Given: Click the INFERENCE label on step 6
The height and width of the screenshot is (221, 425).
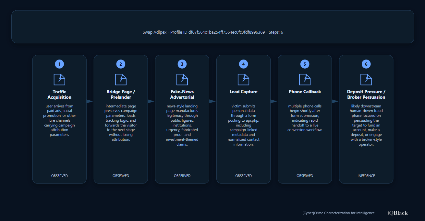Looking at the screenshot, I should 366,176.
